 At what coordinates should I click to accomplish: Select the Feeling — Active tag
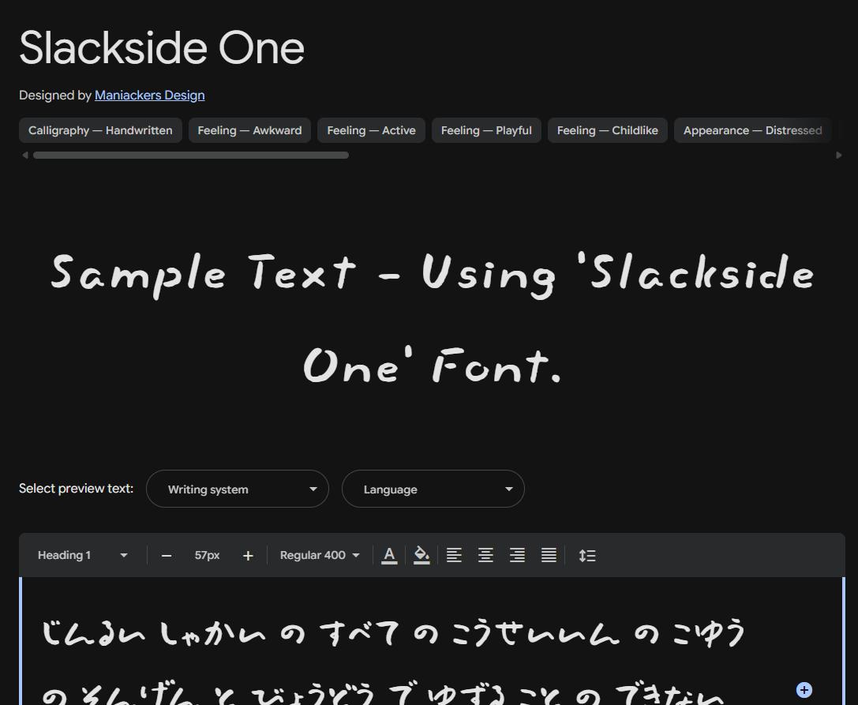(x=371, y=130)
